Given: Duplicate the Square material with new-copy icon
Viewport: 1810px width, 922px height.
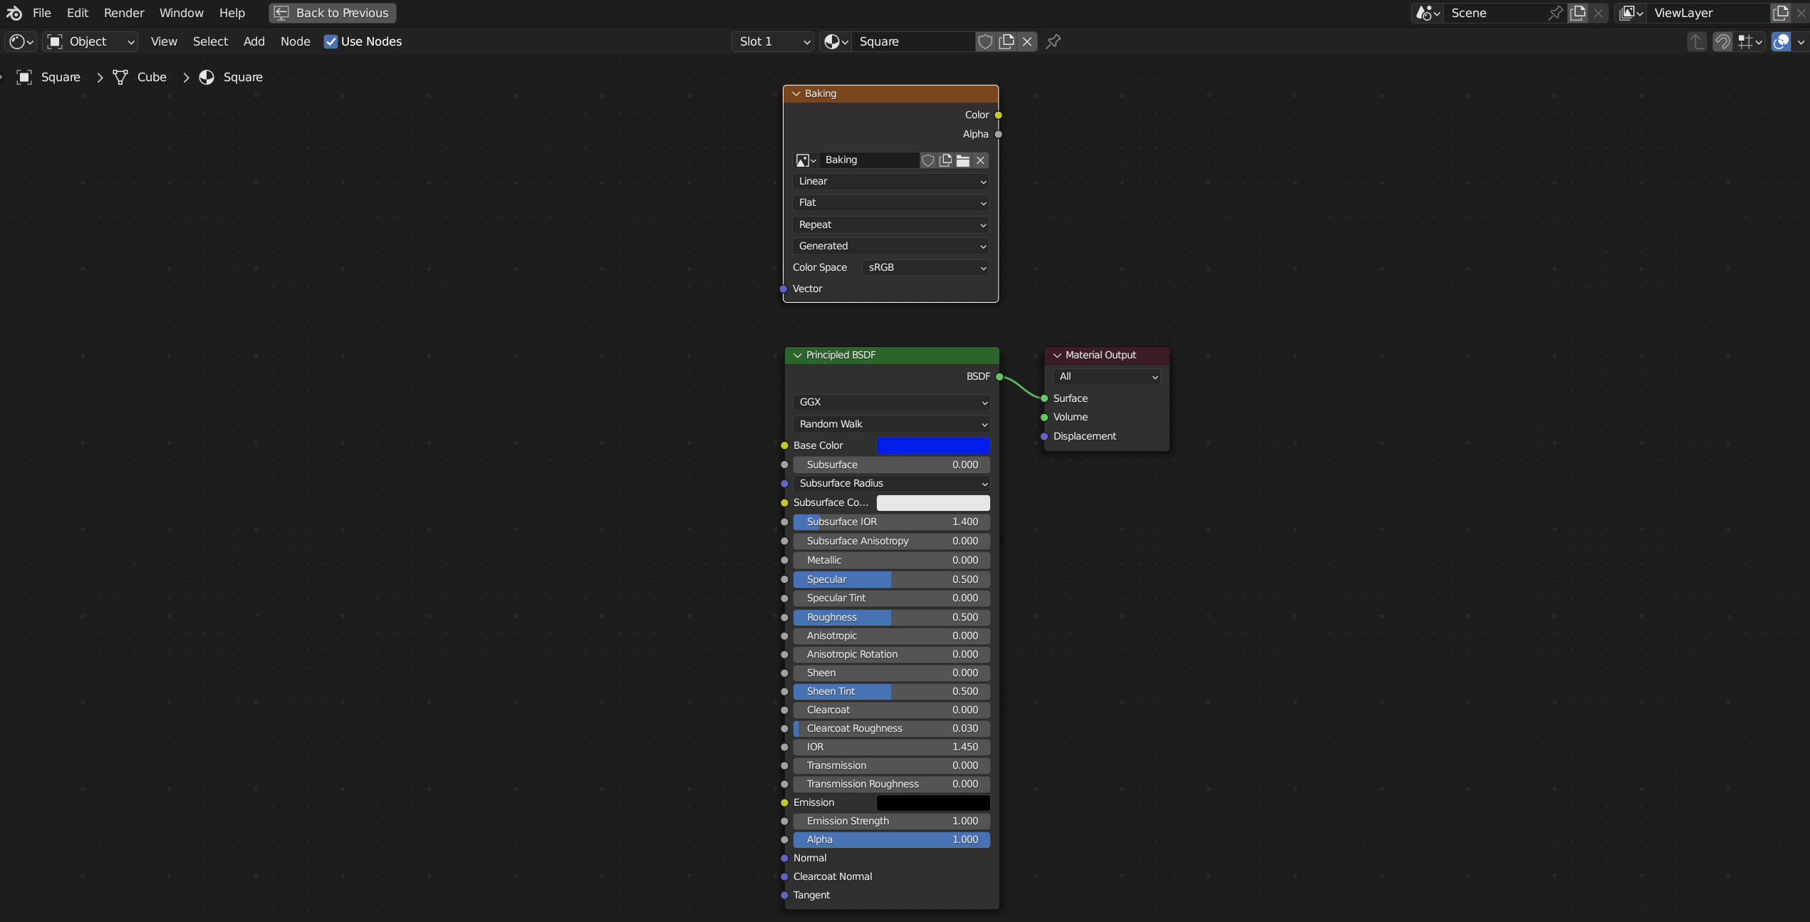Looking at the screenshot, I should tap(1007, 42).
